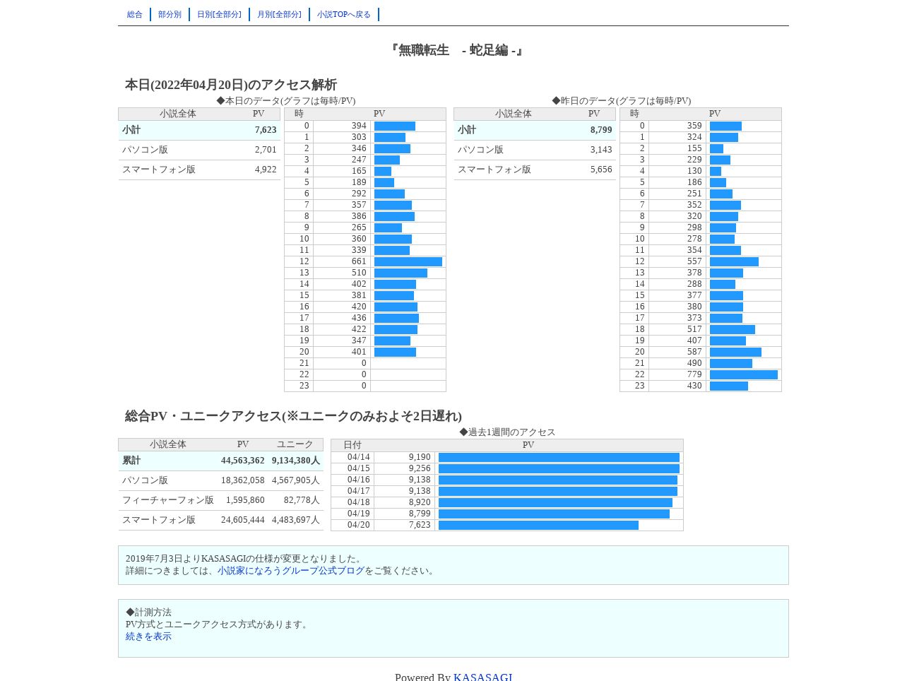Image resolution: width=907 pixels, height=681 pixels.
Task: Click the ユニーク column header
Action: click(295, 444)
